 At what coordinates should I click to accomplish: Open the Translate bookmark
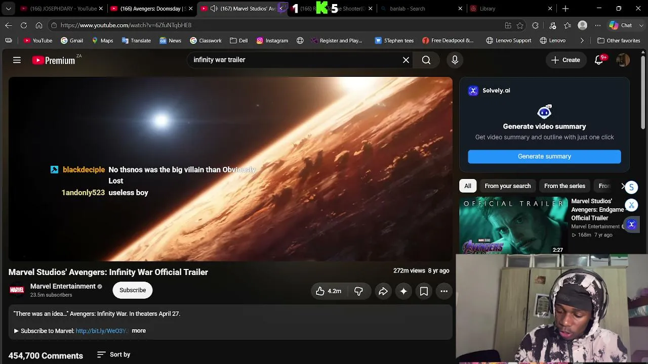[x=136, y=40]
